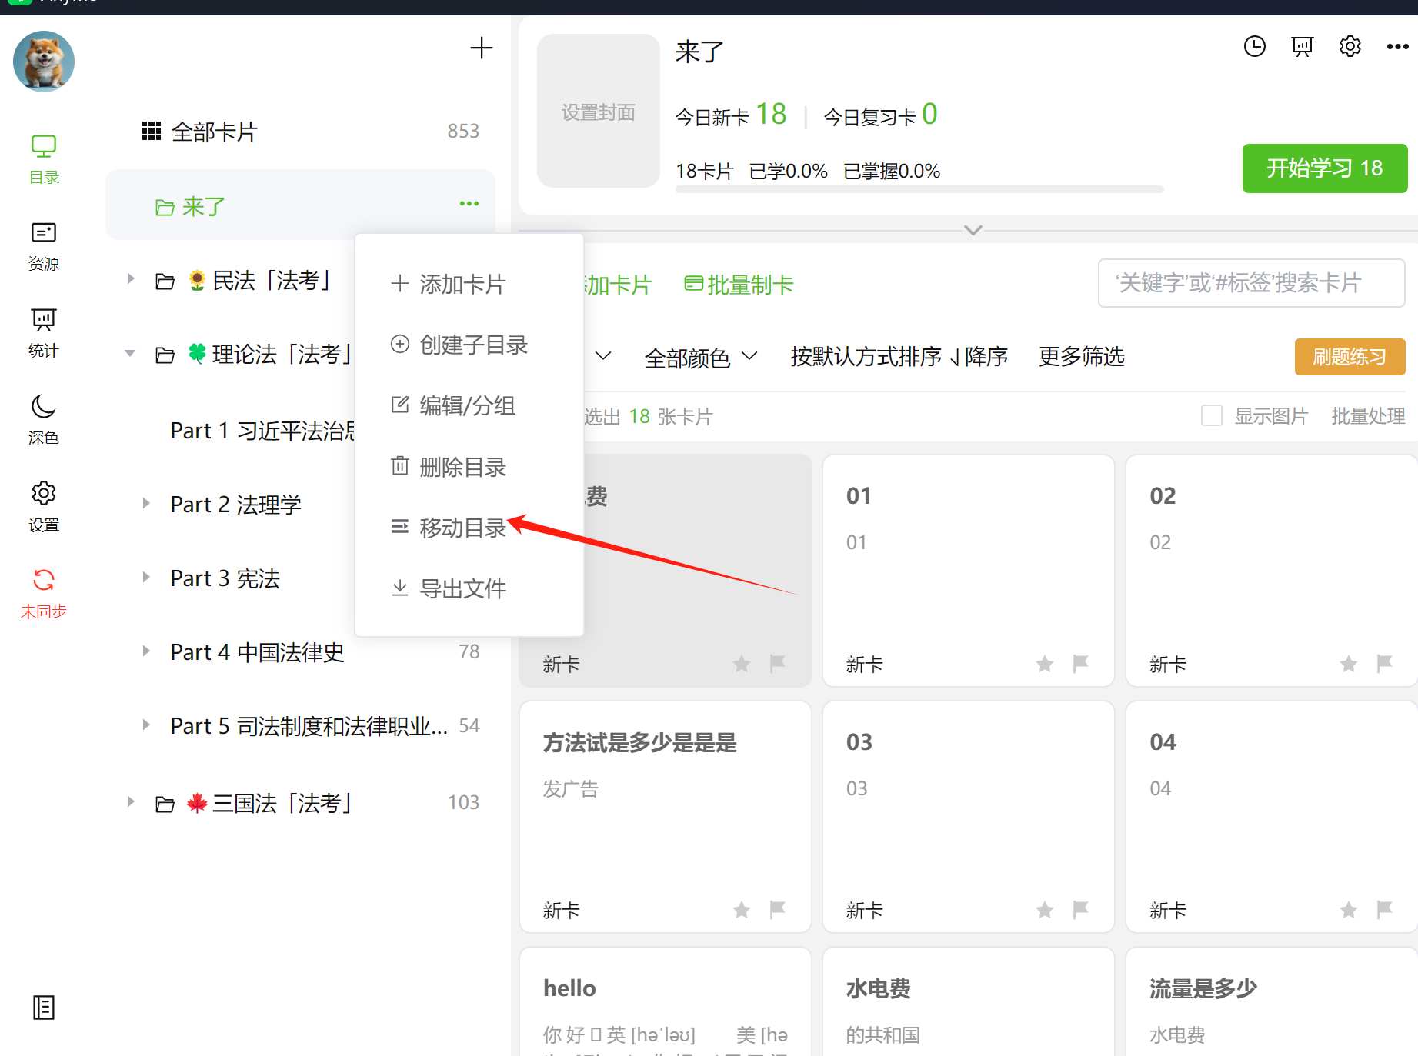This screenshot has height=1056, width=1418.
Task: Star the 方法试是多少是是是 card
Action: tap(742, 911)
